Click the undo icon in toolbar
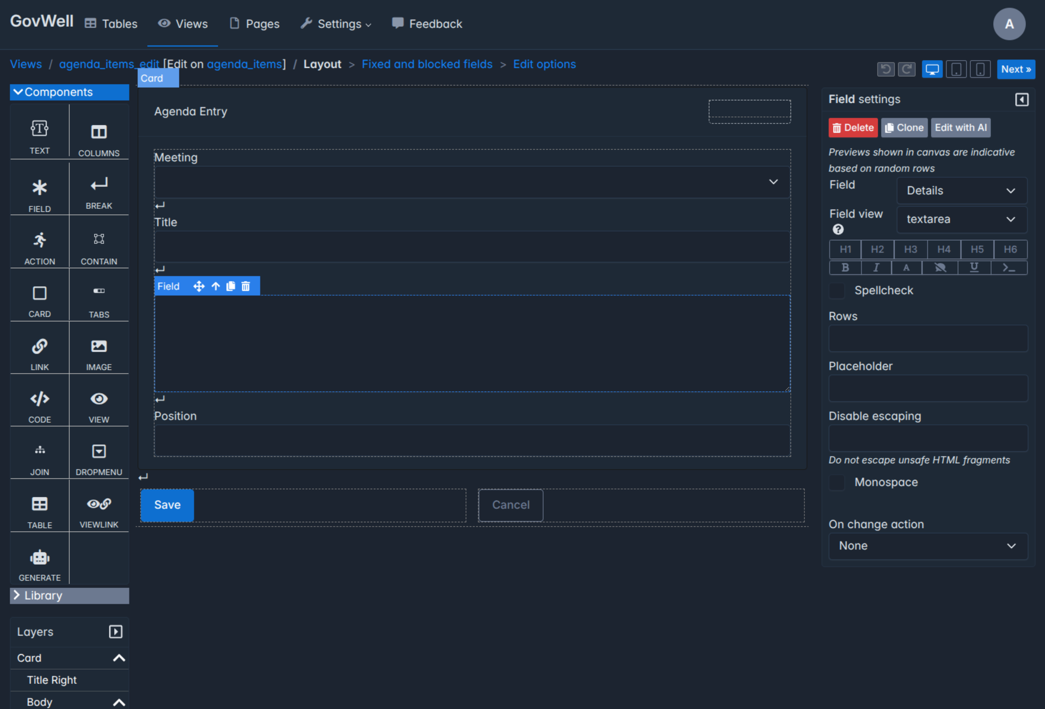Viewport: 1045px width, 709px height. click(x=886, y=69)
